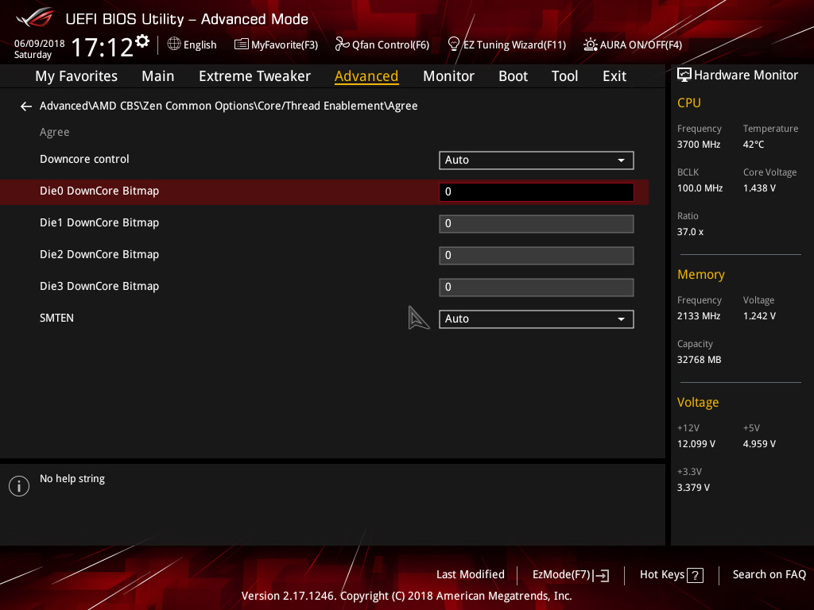
Task: Open the Tool tab
Action: (564, 76)
